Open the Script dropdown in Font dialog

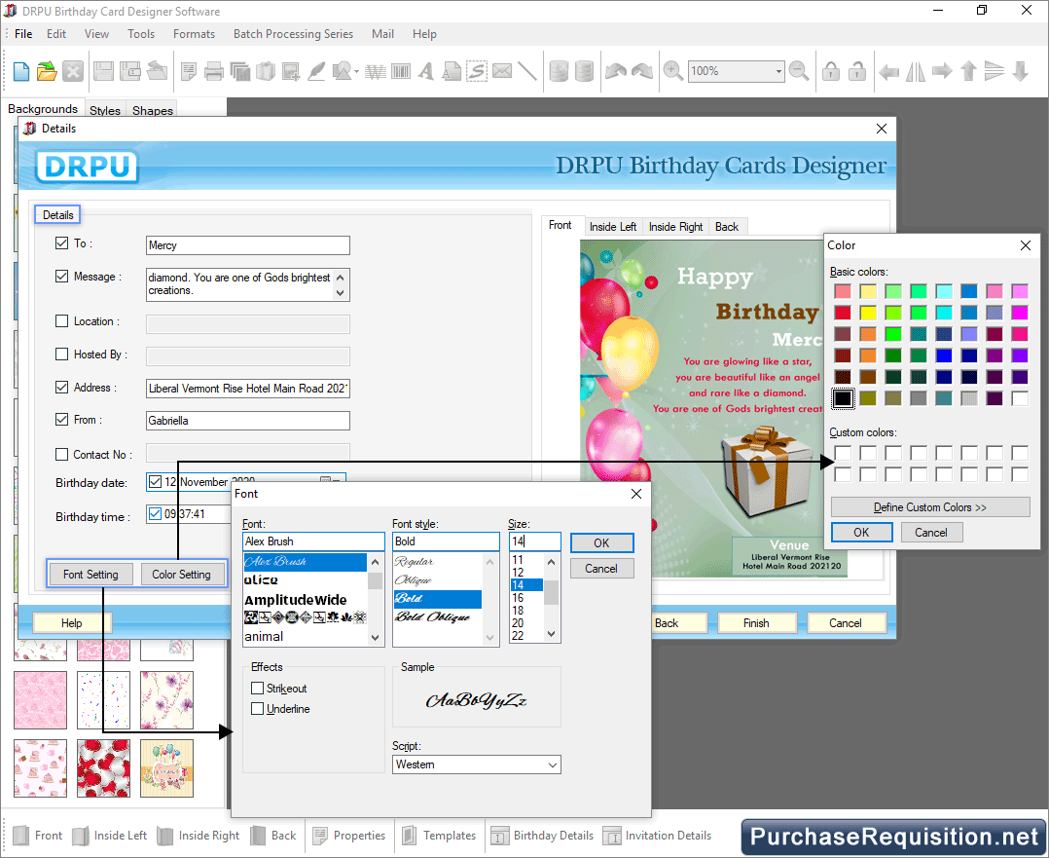click(x=551, y=765)
